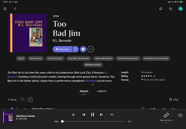Open the album more options ellipsis
Screen dimensions: 186x129
point(91,49)
